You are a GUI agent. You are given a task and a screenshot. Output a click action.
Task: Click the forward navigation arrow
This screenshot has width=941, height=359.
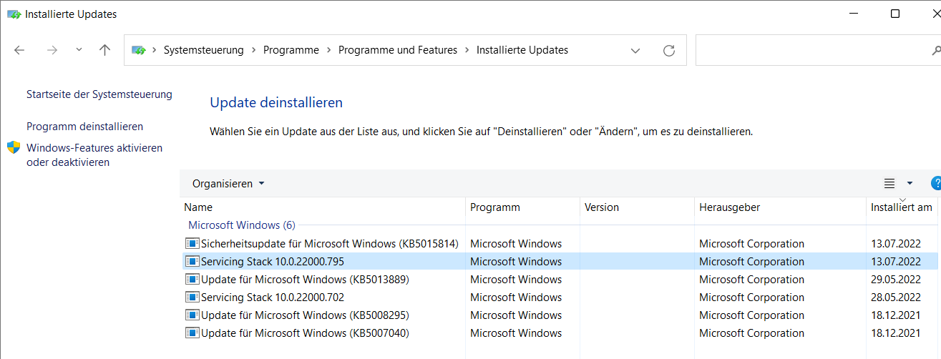[x=52, y=50]
